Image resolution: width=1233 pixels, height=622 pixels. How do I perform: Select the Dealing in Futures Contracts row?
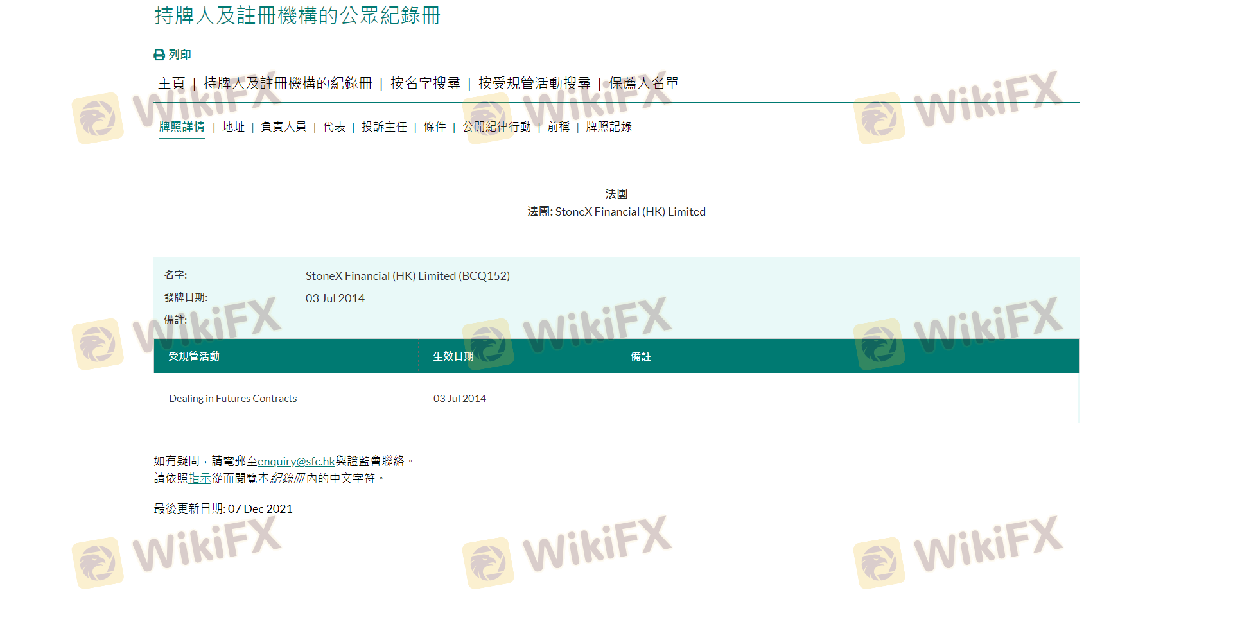pyautogui.click(x=233, y=399)
